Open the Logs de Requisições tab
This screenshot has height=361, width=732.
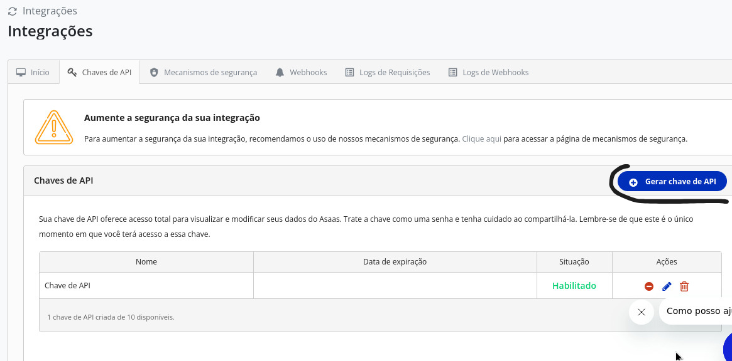(388, 73)
